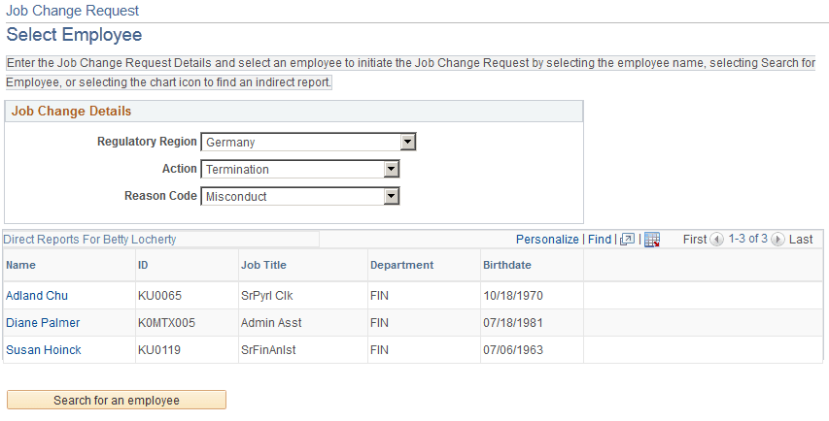Click the Reason Code label
The width and height of the screenshot is (829, 421).
coord(160,196)
